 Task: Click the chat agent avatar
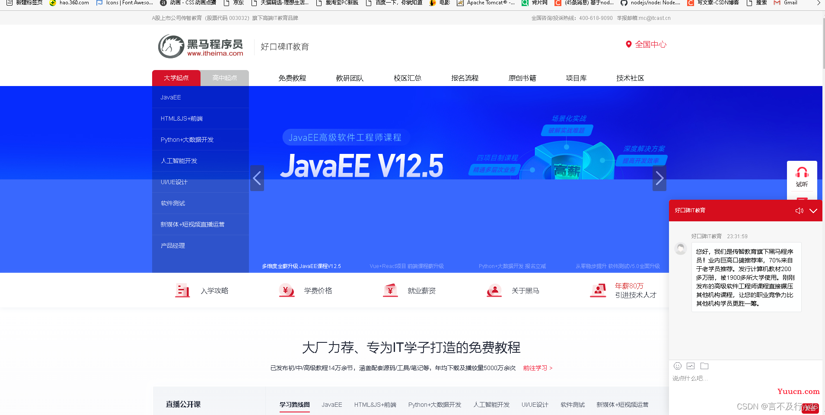click(681, 249)
